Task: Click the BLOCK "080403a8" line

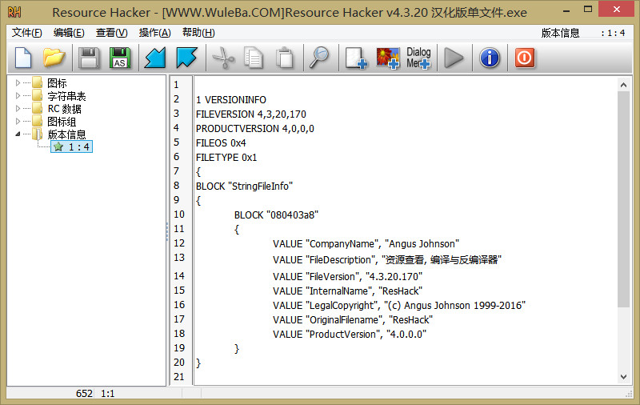Action: click(x=276, y=215)
